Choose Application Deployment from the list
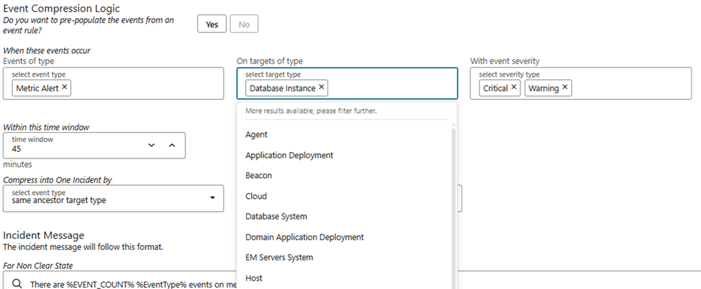Image resolution: width=701 pixels, height=289 pixels. 289,156
